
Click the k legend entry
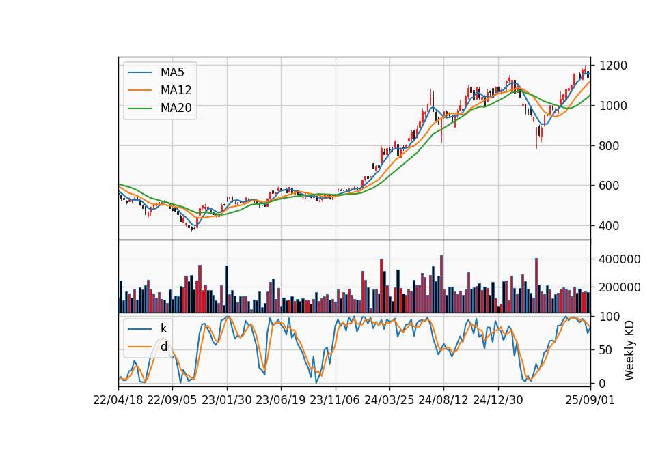(x=148, y=328)
